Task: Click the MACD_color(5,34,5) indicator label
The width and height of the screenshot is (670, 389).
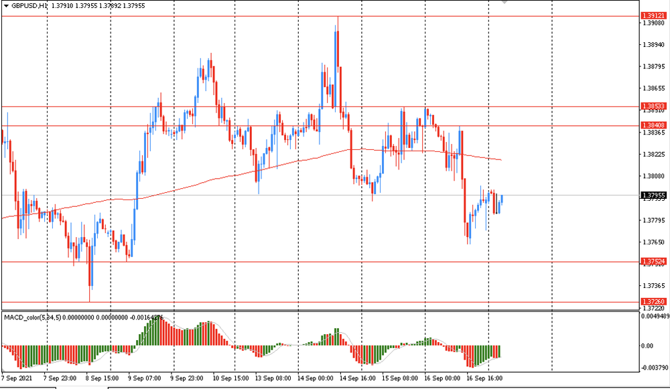Action: (32, 317)
